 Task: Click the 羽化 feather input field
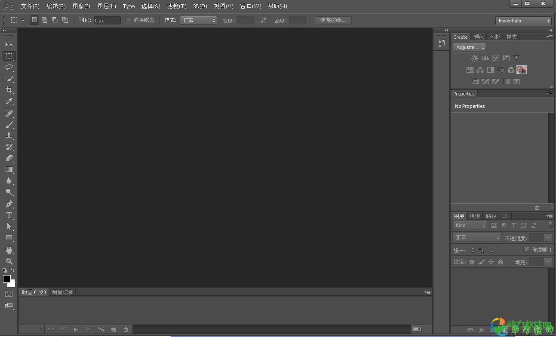107,21
